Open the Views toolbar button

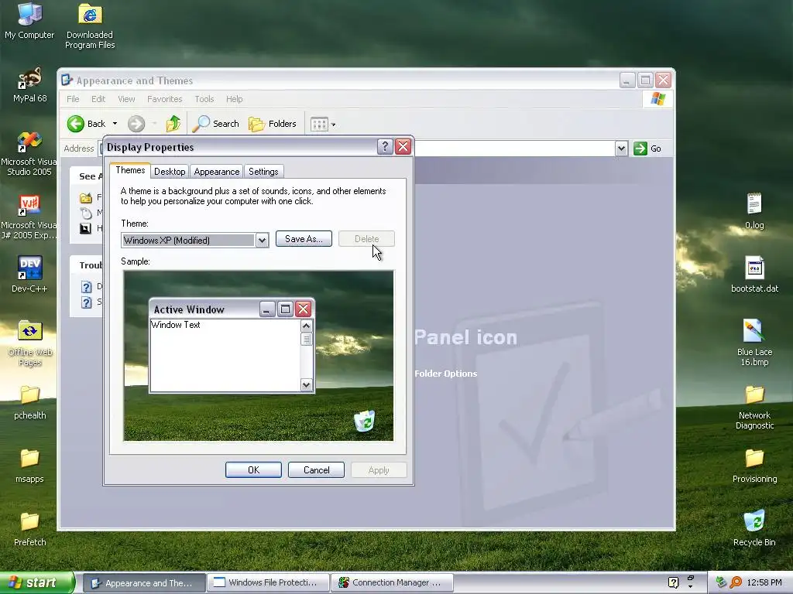[323, 125]
